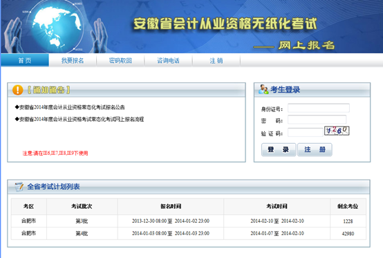Refresh the captcha image
The image size is (383, 258).
[x=337, y=131]
